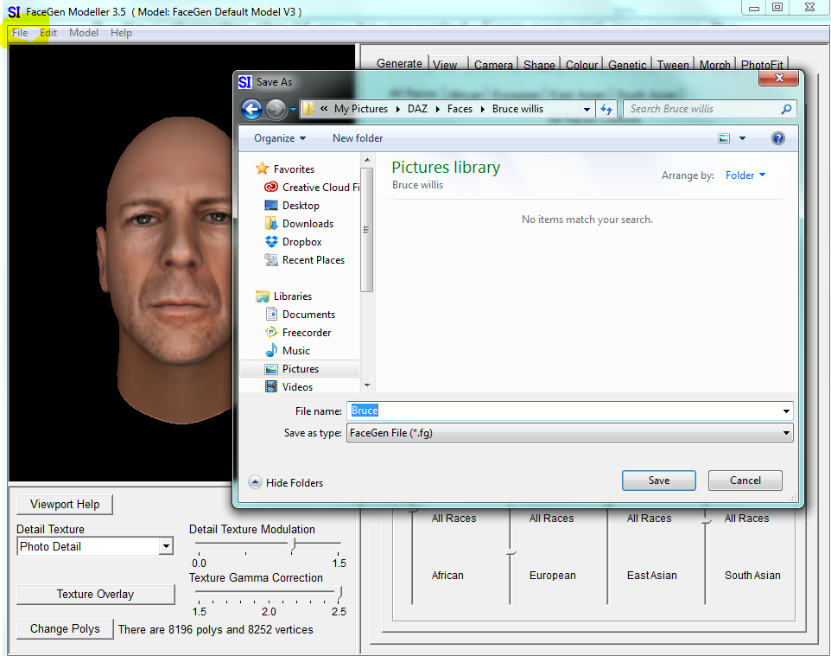Open the Model menu
Image resolution: width=831 pixels, height=656 pixels.
[83, 32]
